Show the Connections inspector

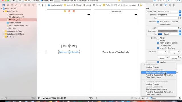tap(174, 5)
